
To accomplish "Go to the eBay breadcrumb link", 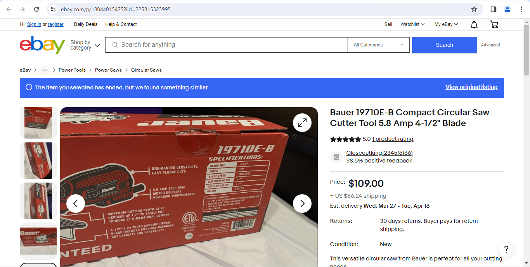I will pyautogui.click(x=25, y=70).
